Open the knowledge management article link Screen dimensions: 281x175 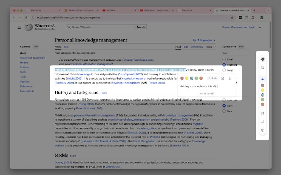121,83
